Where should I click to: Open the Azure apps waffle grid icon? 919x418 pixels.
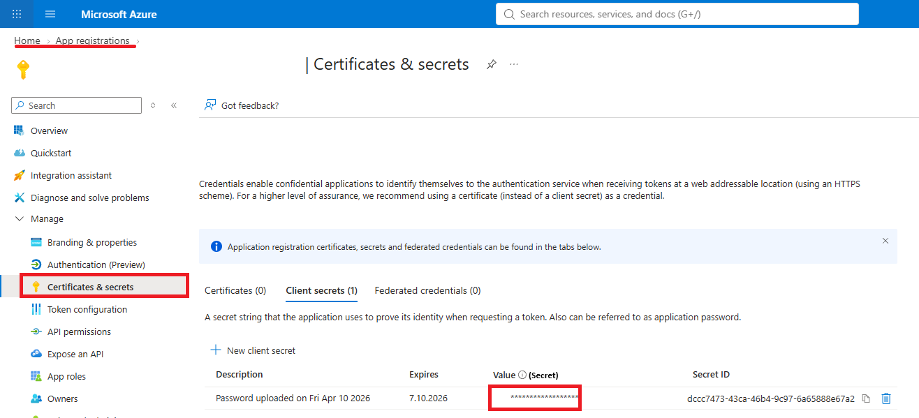click(17, 14)
